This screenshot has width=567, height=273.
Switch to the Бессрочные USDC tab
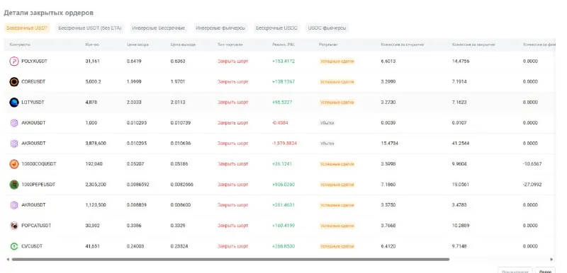click(x=276, y=28)
